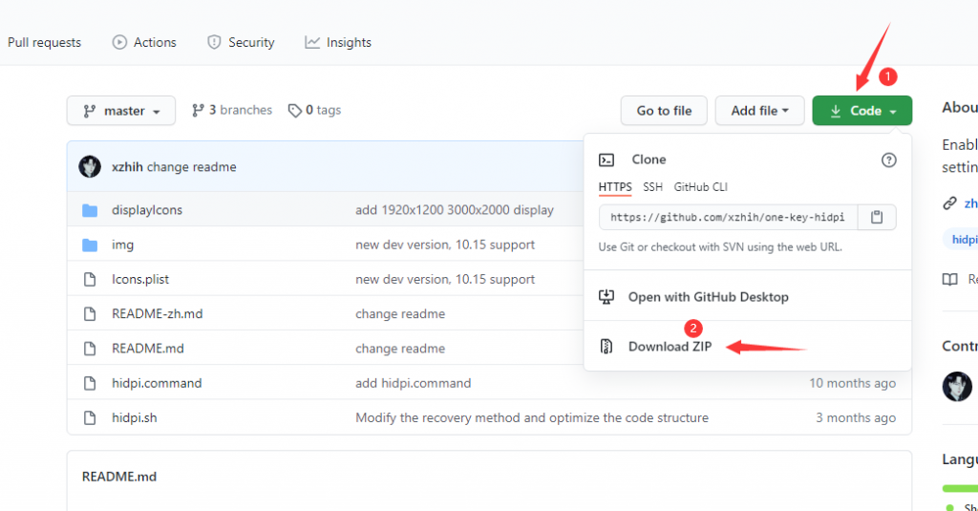The height and width of the screenshot is (511, 978).
Task: Click the README-zh.md file icon
Action: (x=90, y=314)
